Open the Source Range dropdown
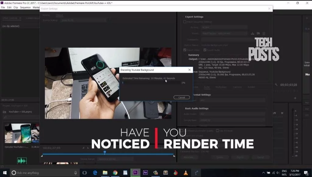 tap(115, 159)
